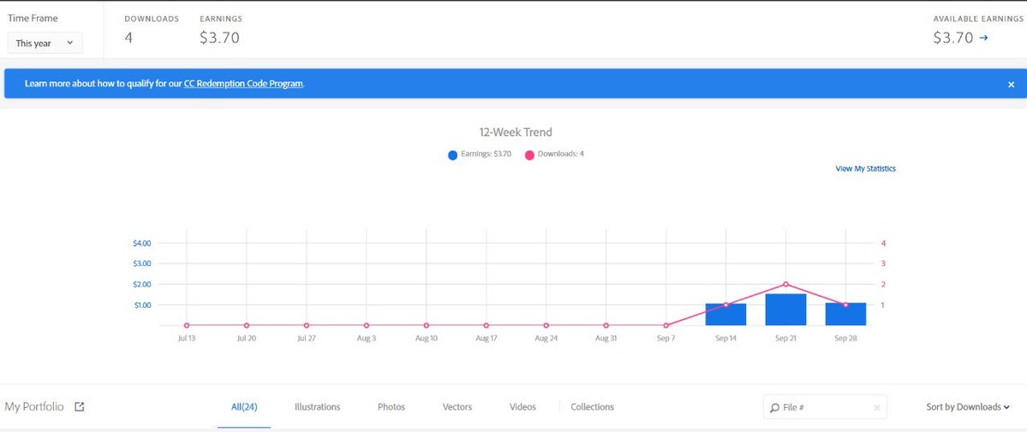The height and width of the screenshot is (432, 1027).
Task: Switch to the Photos tab
Action: pyautogui.click(x=391, y=407)
